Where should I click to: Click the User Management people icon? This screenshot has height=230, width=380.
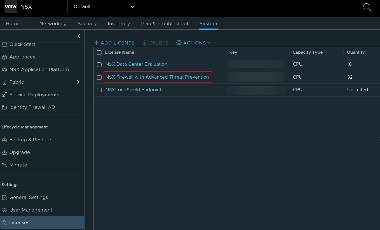[4, 210]
